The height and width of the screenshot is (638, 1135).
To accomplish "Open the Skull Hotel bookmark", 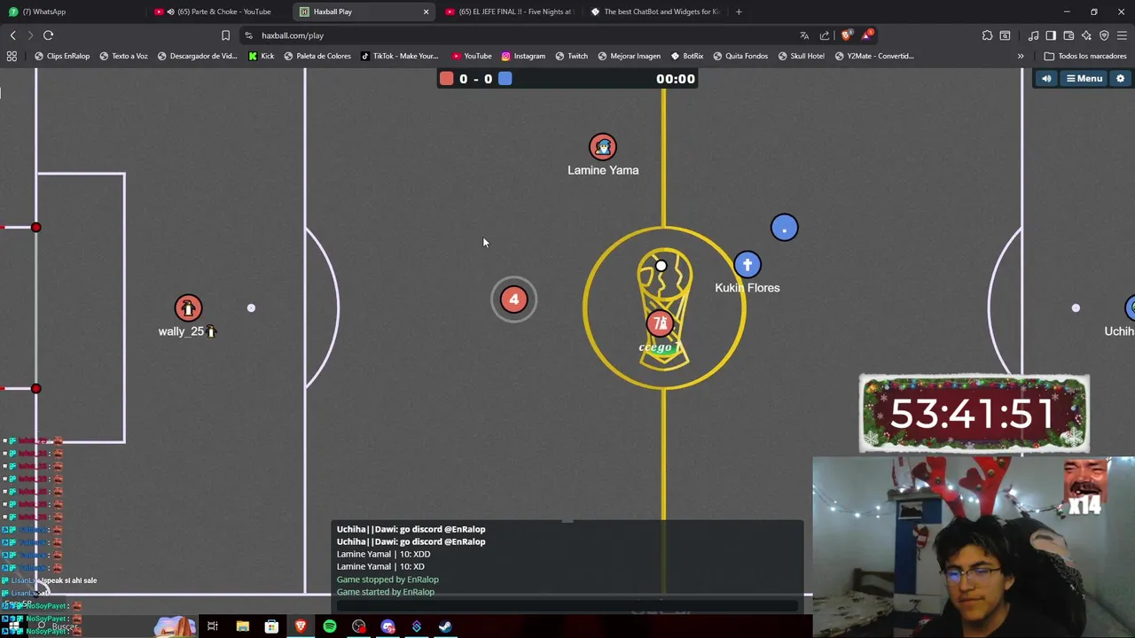I will point(801,56).
